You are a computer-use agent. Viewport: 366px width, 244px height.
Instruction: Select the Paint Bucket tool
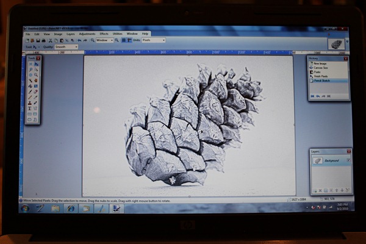pos(30,86)
